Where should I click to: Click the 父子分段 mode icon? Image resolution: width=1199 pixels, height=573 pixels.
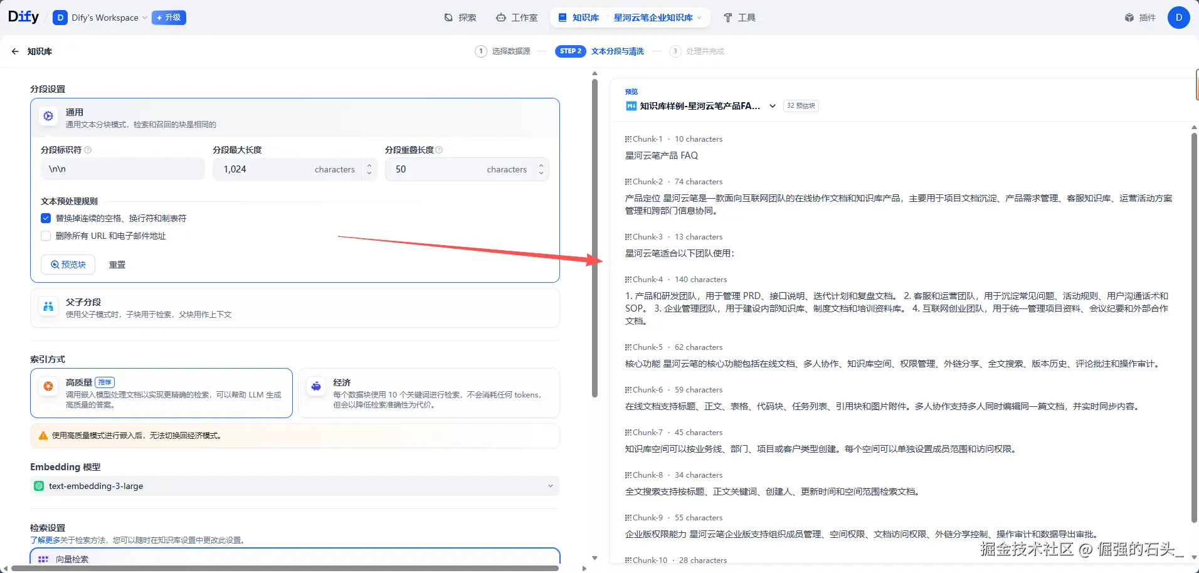48,307
